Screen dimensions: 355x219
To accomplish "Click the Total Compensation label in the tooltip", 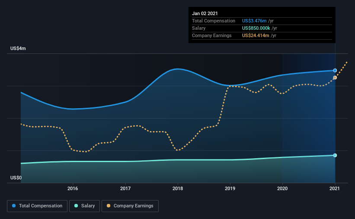I will pyautogui.click(x=214, y=21).
